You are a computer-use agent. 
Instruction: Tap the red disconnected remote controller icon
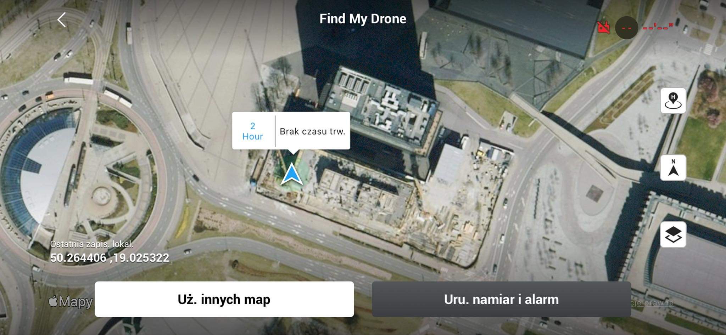pyautogui.click(x=603, y=27)
